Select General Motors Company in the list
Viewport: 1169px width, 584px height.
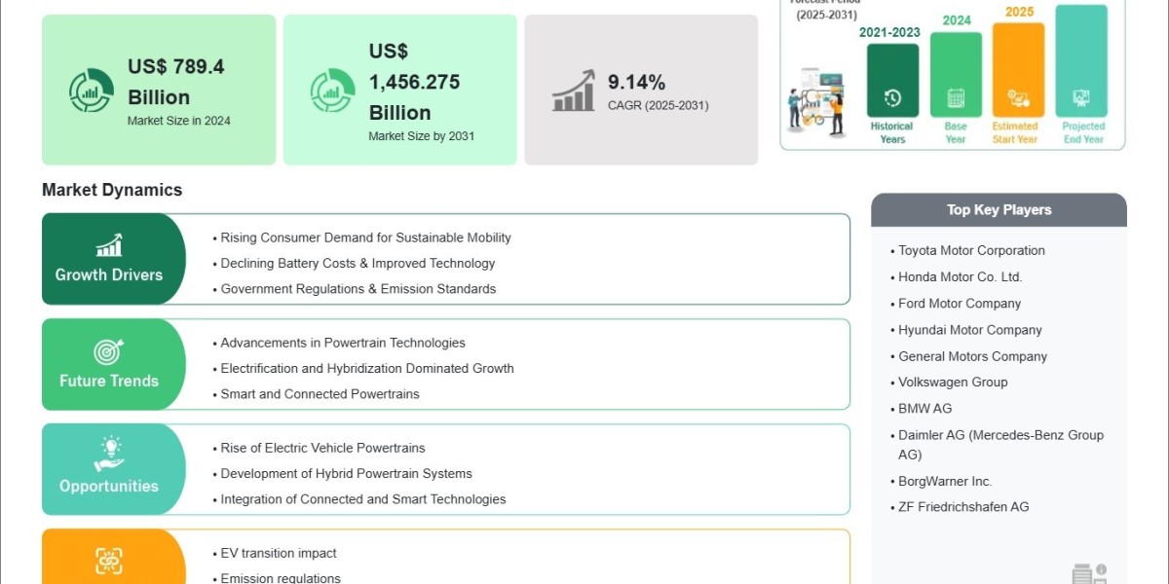click(972, 356)
